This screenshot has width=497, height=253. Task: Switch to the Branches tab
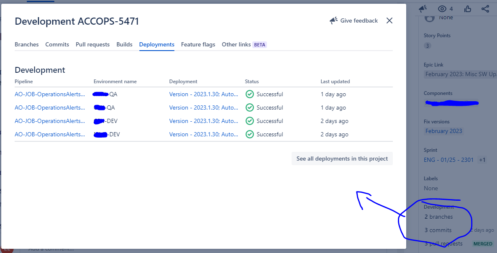coord(26,44)
